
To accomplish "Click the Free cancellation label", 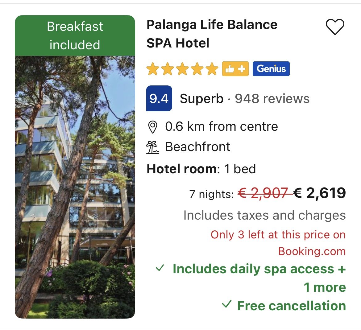I will (291, 306).
